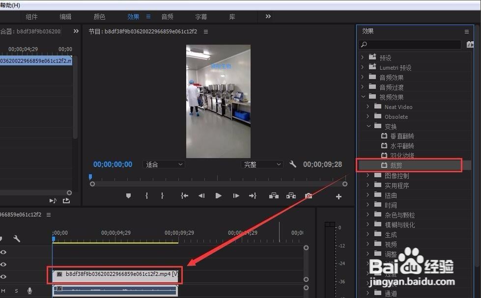Step forward one frame in Program monitor
The image size is (481, 298).
236,195
